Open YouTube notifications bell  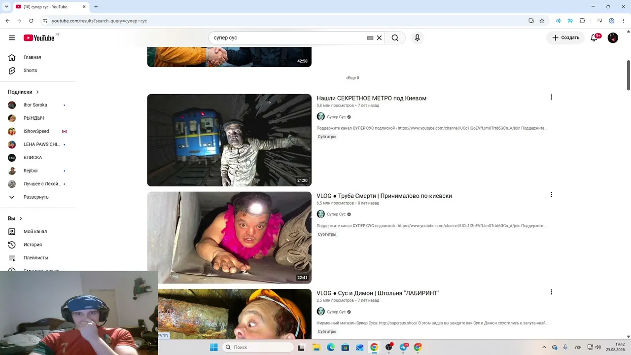pyautogui.click(x=594, y=38)
